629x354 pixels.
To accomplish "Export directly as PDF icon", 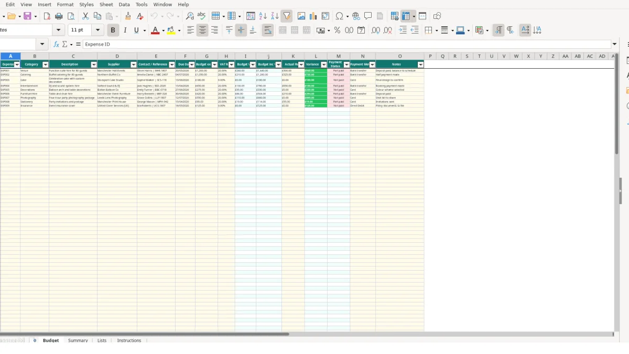I will (47, 16).
